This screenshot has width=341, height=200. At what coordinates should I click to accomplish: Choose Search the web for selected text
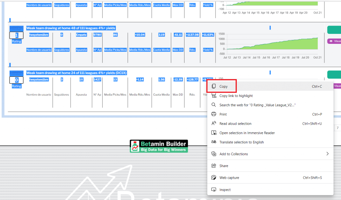point(270,105)
